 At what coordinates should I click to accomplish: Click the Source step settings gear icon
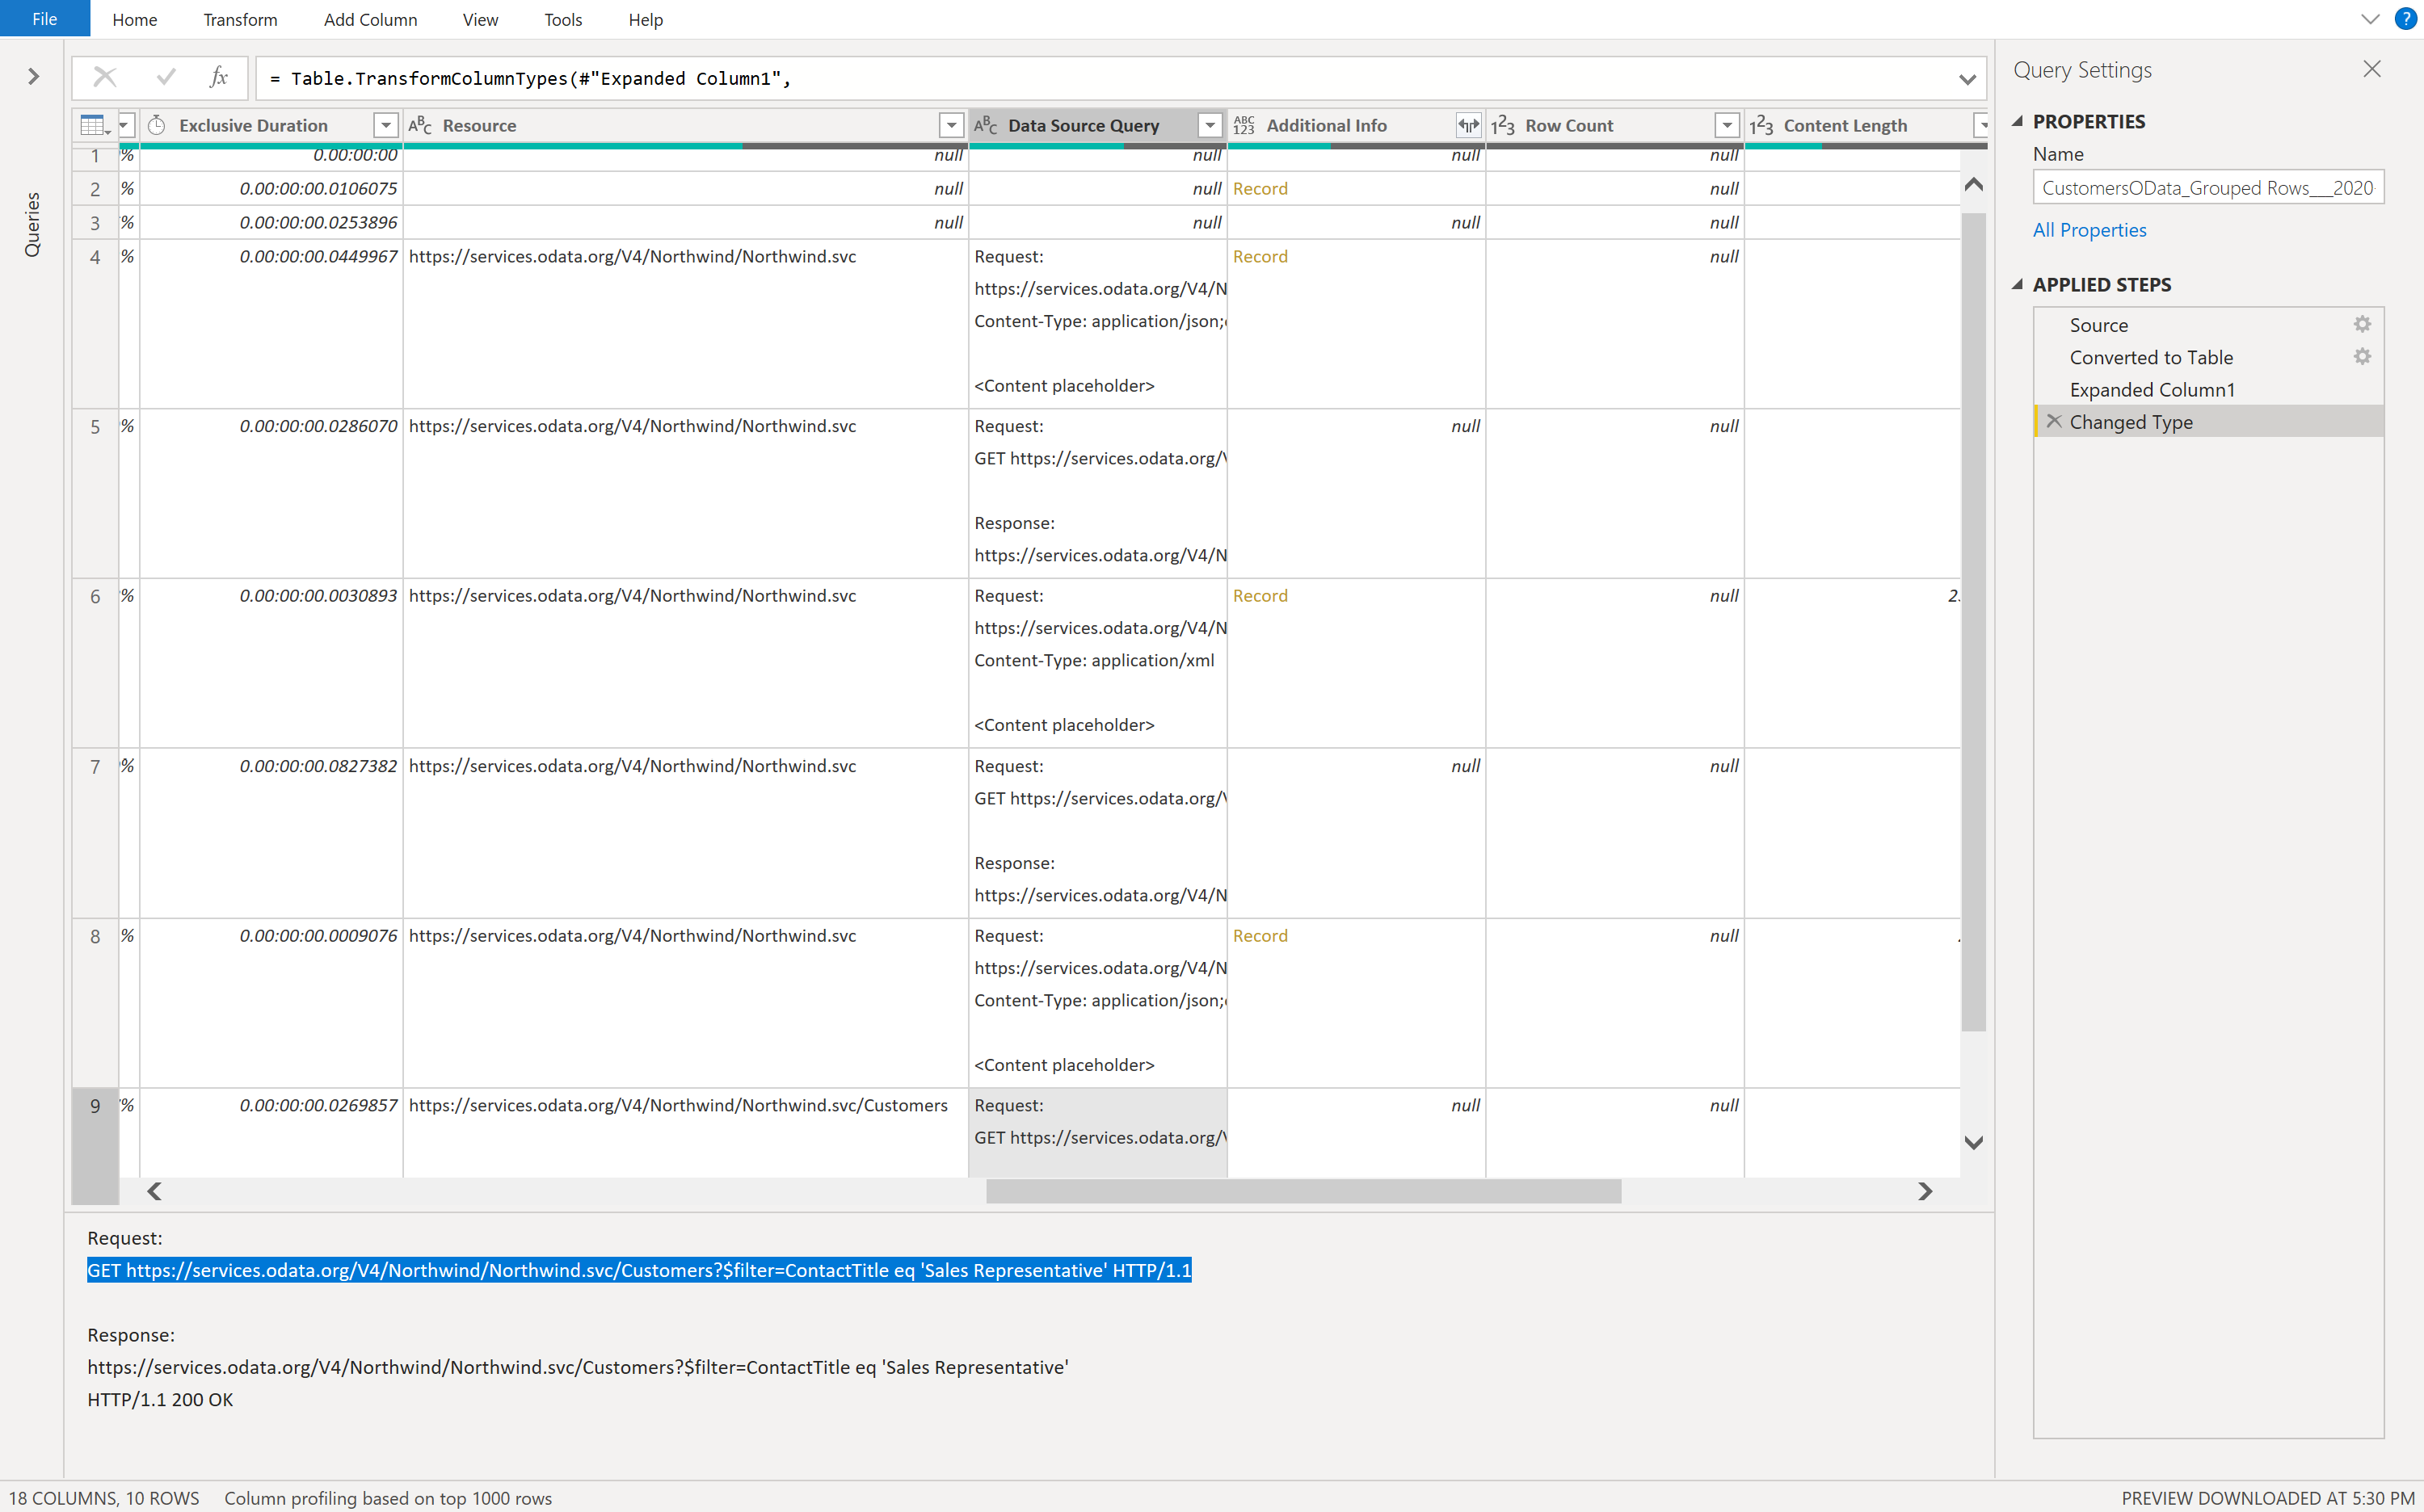coord(2363,324)
